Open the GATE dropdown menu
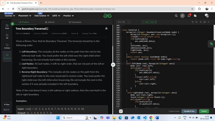The width and height of the screenshot is (215, 121). pos(56,15)
